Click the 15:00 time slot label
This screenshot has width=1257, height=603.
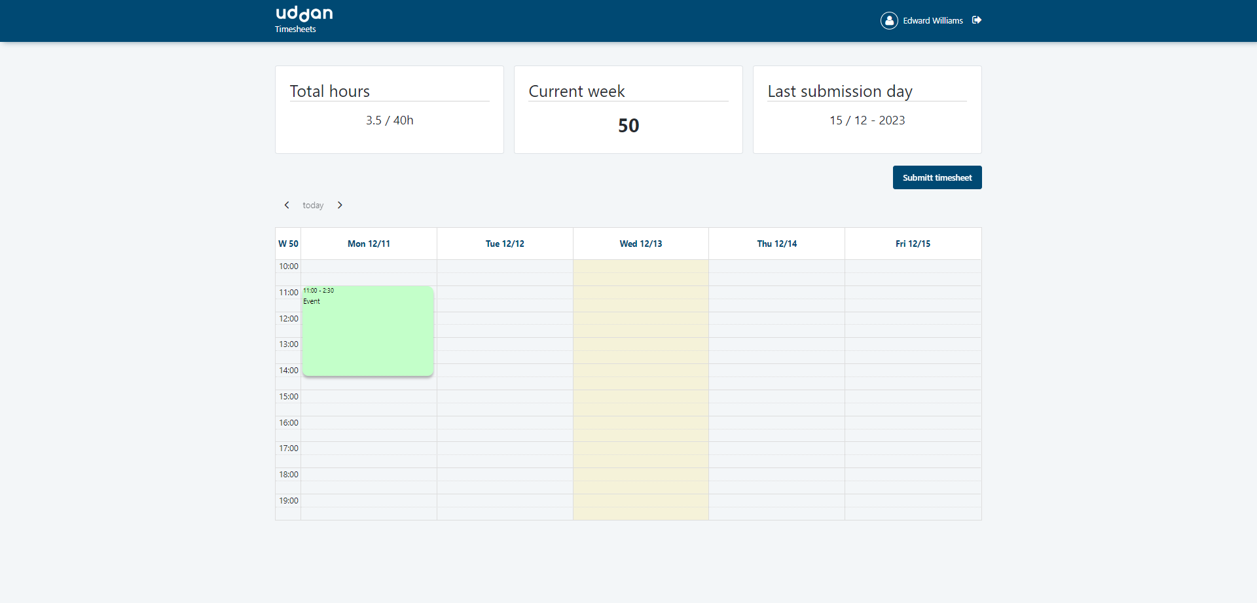pos(289,397)
